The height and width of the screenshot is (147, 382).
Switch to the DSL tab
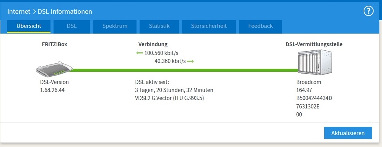(x=72, y=26)
